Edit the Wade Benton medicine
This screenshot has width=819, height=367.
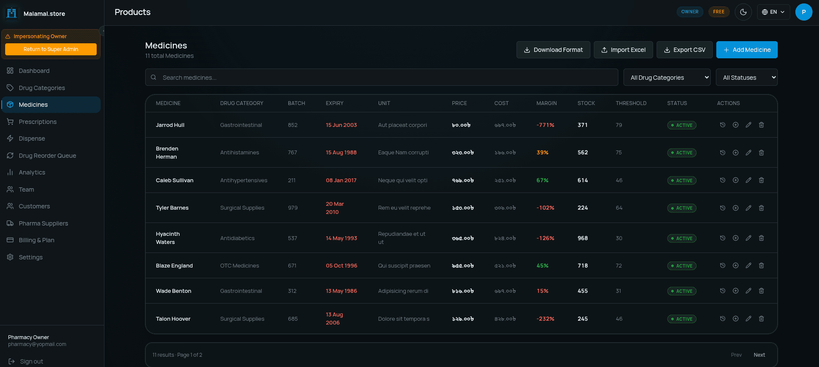tap(748, 291)
